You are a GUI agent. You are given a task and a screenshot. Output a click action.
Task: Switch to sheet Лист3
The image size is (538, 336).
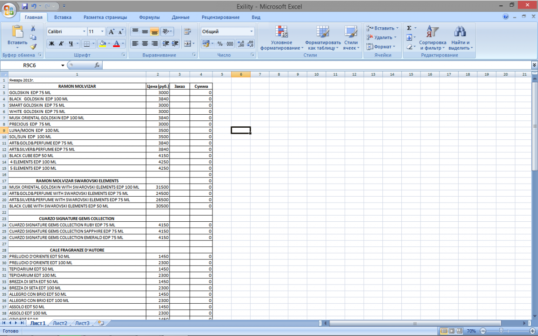click(x=82, y=323)
